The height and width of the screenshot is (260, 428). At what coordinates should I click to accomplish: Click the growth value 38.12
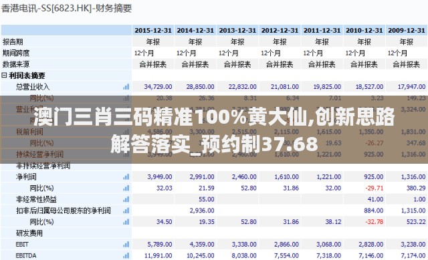coord(333,222)
